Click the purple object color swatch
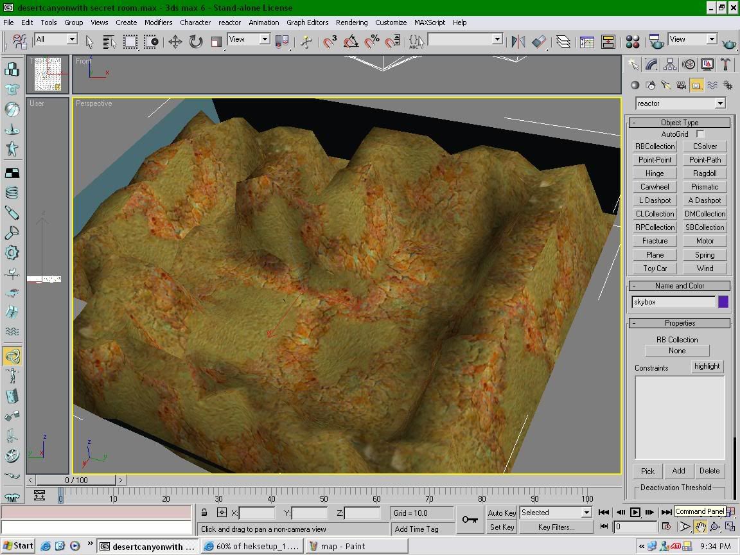This screenshot has height=555, width=740. tap(723, 302)
